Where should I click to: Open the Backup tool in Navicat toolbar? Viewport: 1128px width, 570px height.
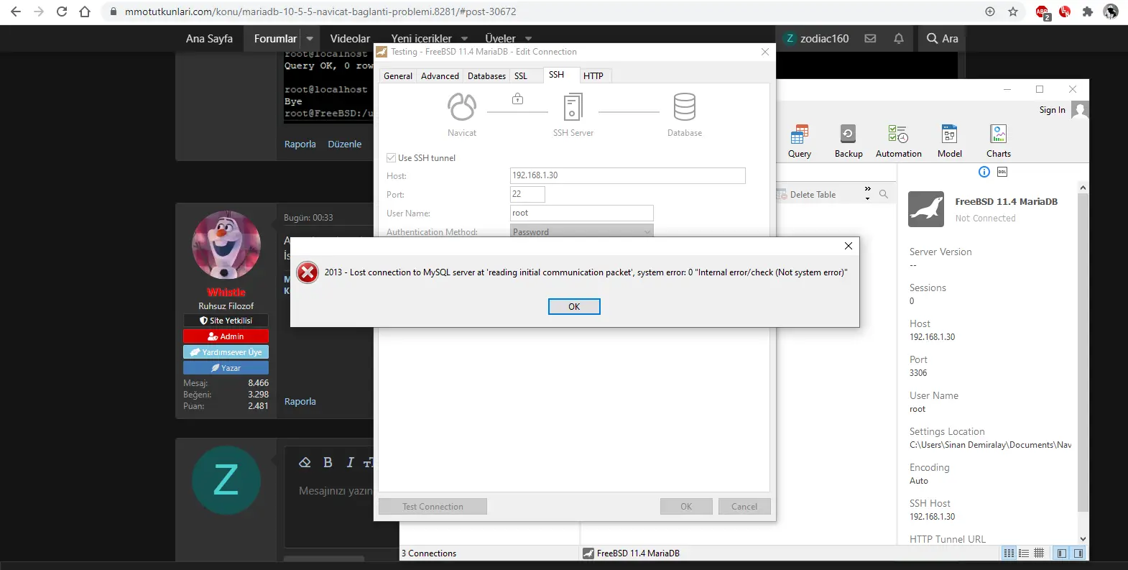pos(849,141)
